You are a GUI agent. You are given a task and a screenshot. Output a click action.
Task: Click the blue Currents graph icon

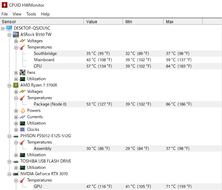coord(23,117)
